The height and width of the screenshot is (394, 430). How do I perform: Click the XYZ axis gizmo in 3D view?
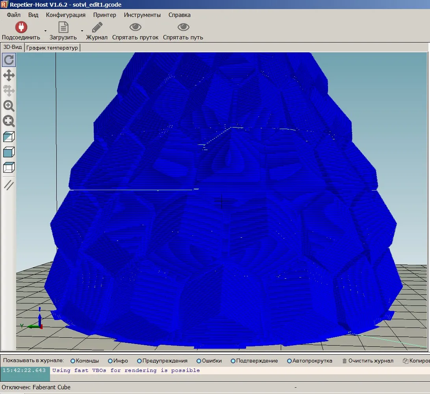point(32,318)
